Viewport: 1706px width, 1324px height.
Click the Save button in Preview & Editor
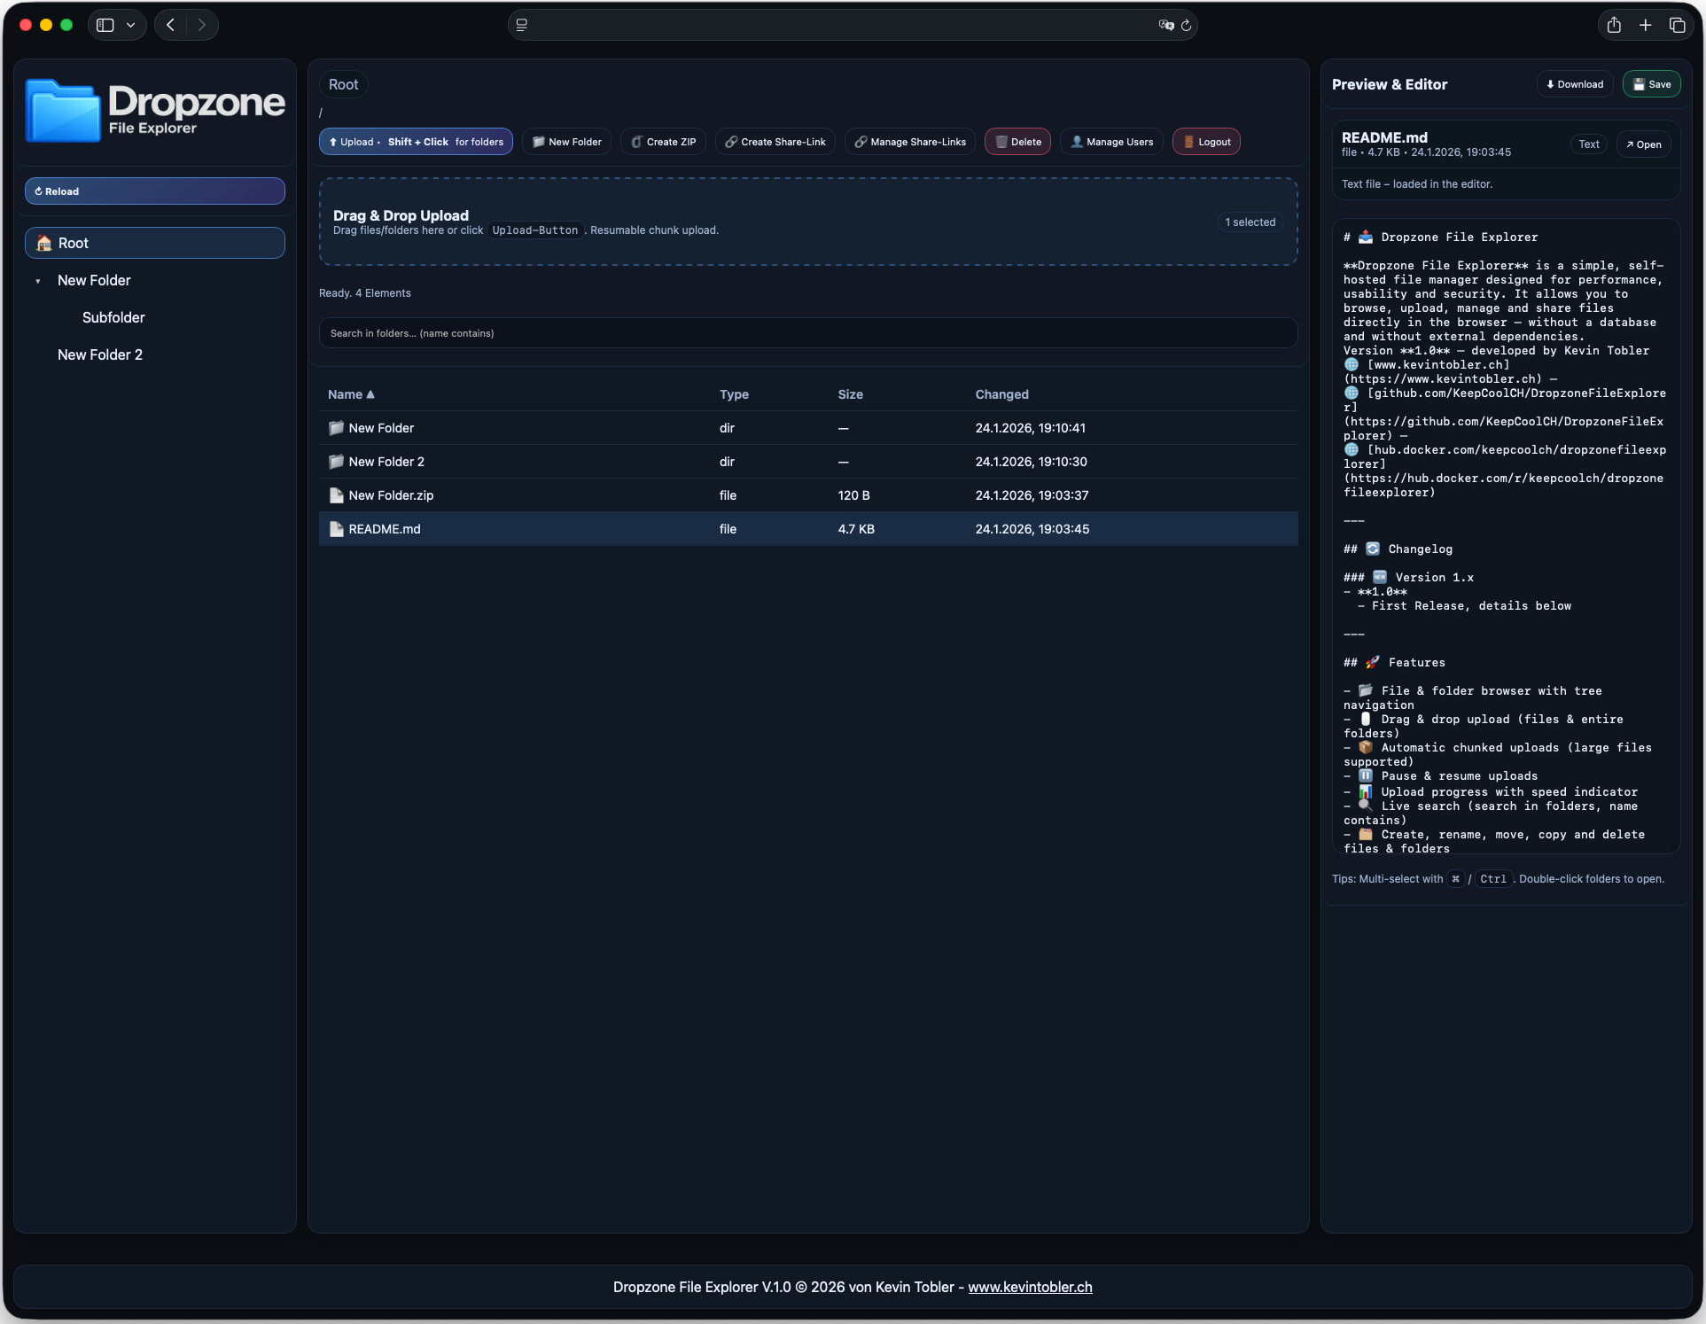click(x=1650, y=83)
